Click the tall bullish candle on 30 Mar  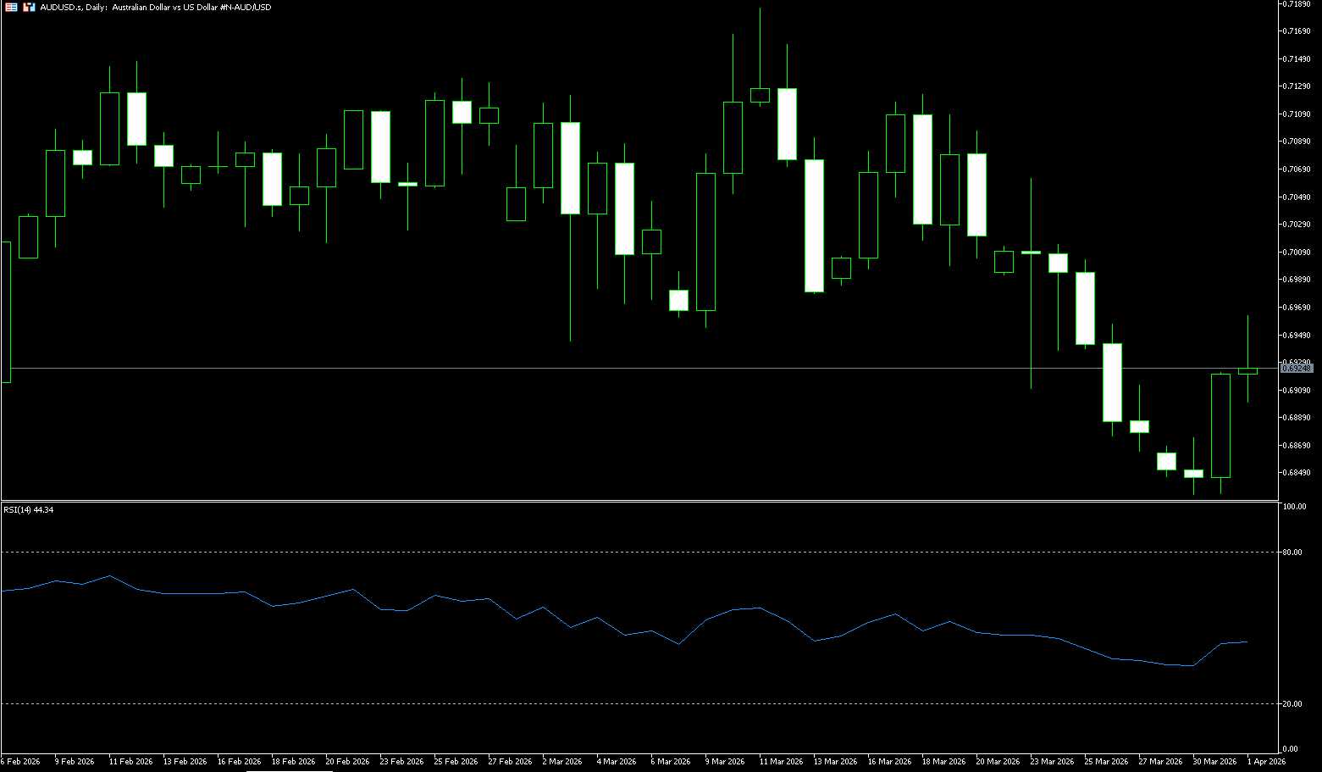[1220, 425]
